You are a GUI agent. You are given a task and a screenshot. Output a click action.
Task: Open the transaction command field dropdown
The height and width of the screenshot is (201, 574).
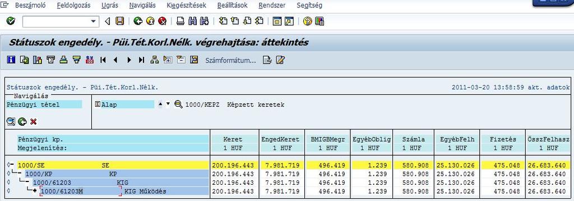[x=94, y=22]
